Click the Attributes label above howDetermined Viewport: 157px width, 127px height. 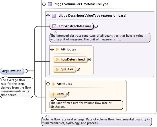68,49
